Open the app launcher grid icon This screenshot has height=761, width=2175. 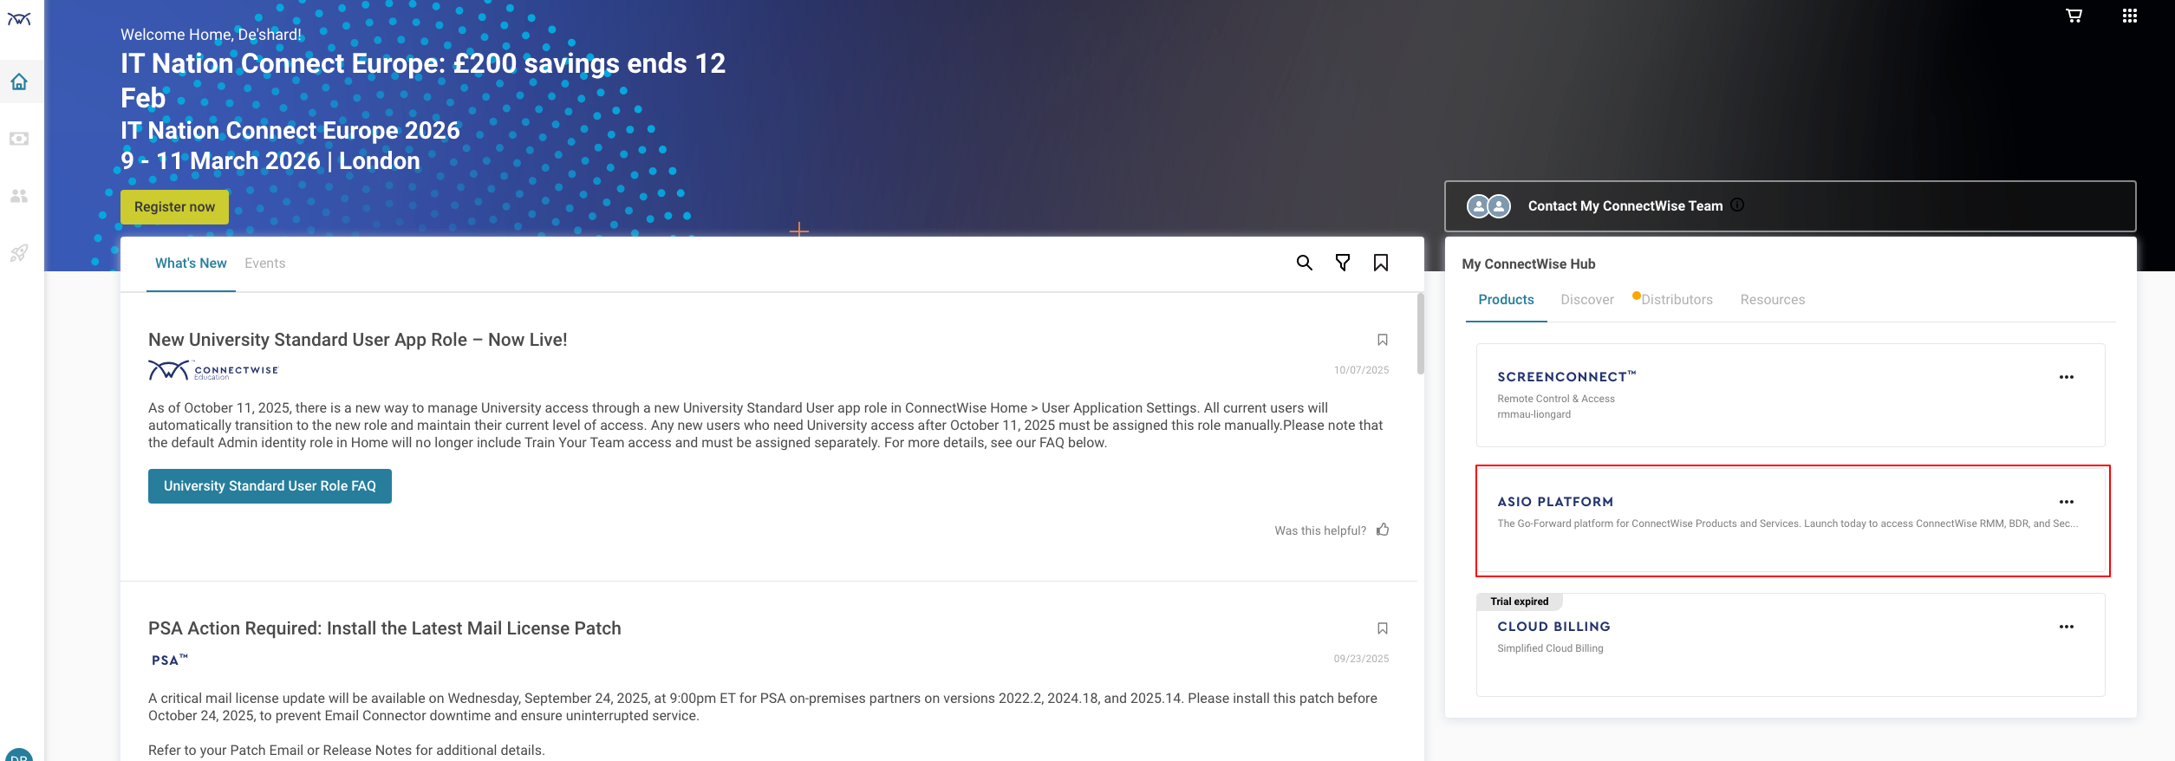[x=2129, y=16]
